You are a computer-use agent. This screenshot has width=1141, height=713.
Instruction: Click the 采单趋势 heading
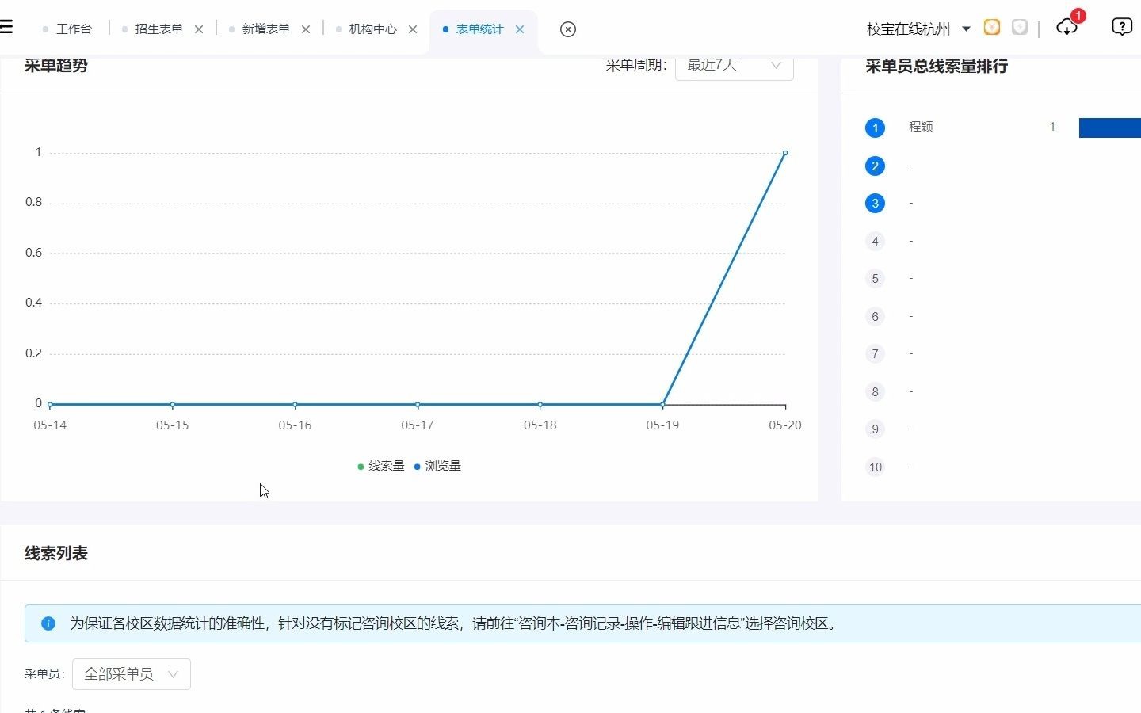point(56,66)
